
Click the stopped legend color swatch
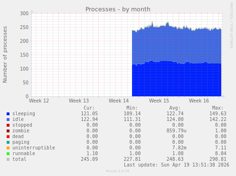pos(8,125)
